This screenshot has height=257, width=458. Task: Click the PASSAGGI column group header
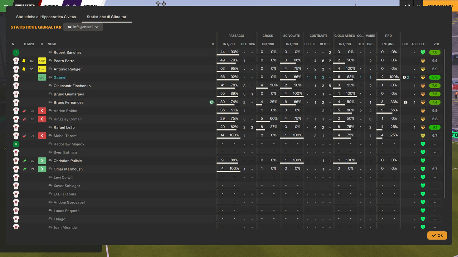(x=236, y=36)
